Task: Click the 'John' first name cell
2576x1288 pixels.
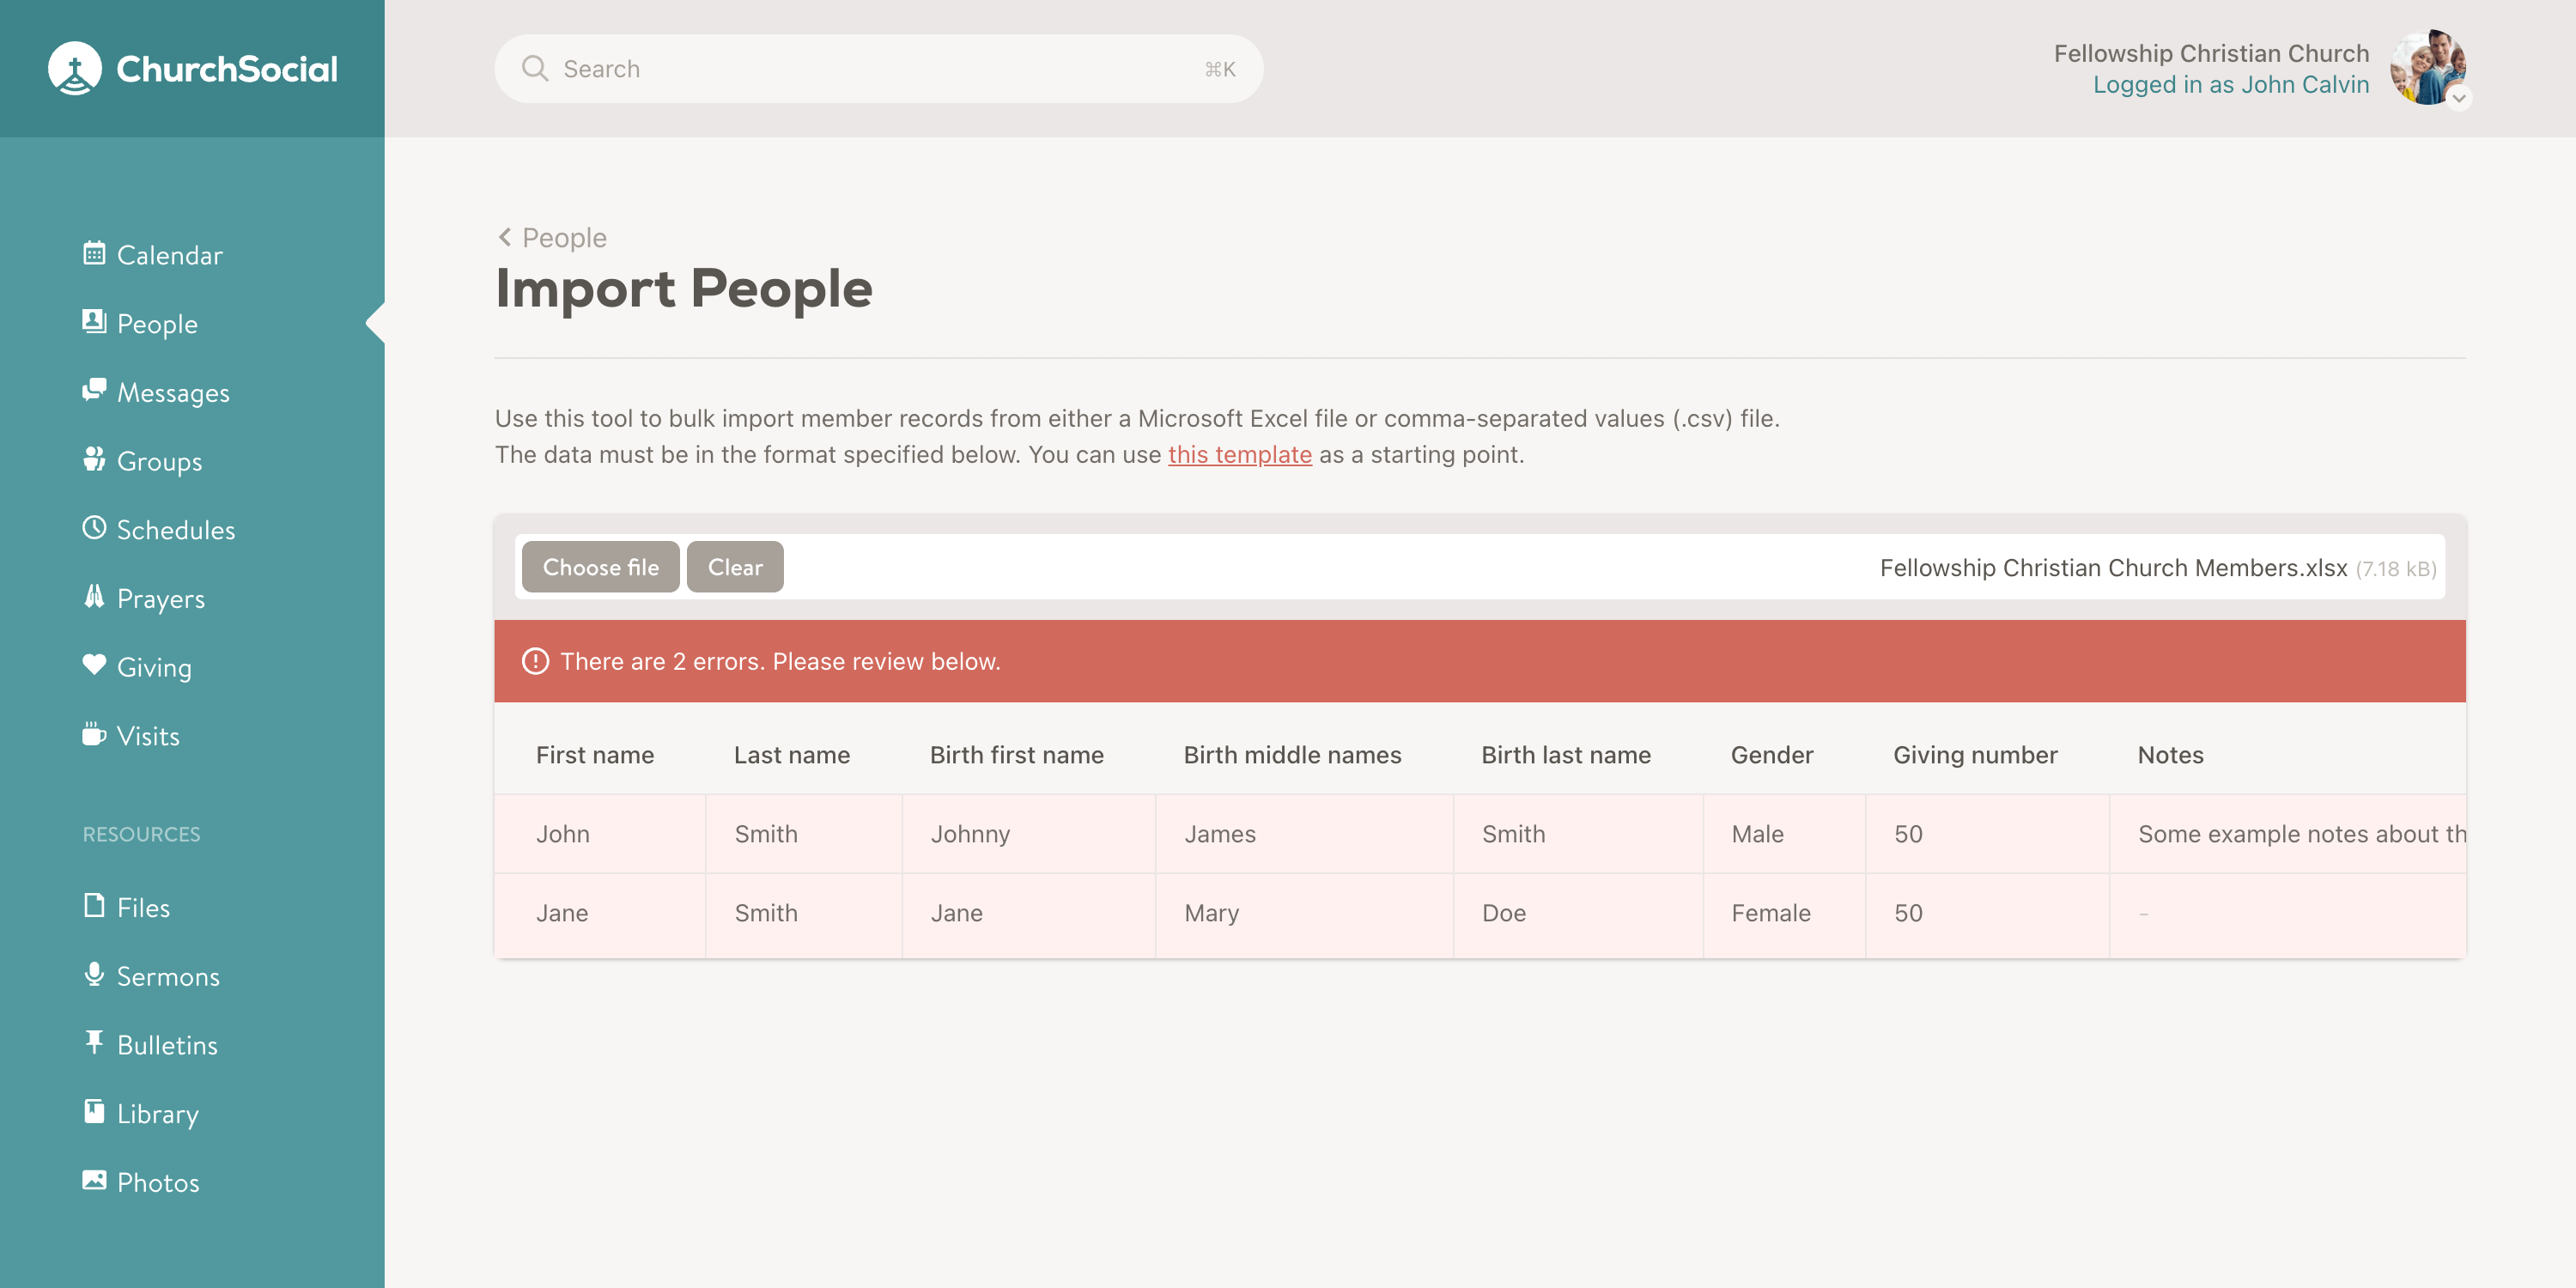Action: [x=600, y=834]
